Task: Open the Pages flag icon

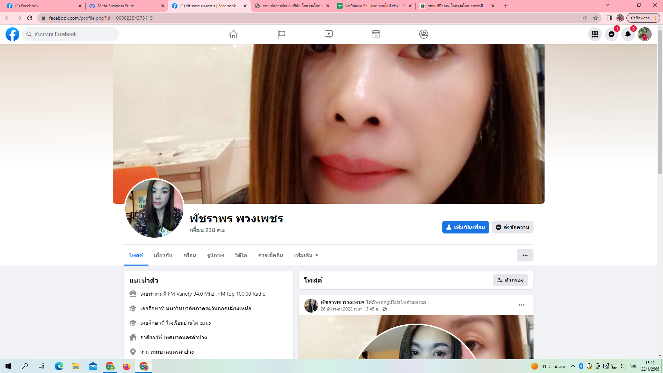Action: pos(281,34)
